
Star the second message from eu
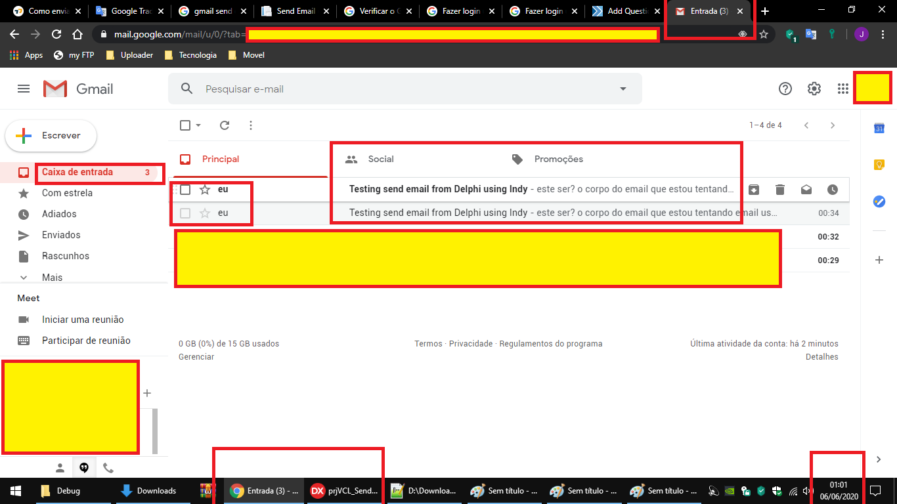coord(205,213)
